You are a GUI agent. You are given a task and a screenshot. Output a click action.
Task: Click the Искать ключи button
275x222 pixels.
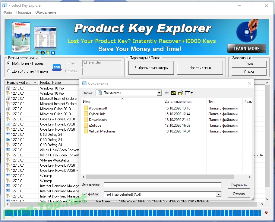[x=200, y=68]
